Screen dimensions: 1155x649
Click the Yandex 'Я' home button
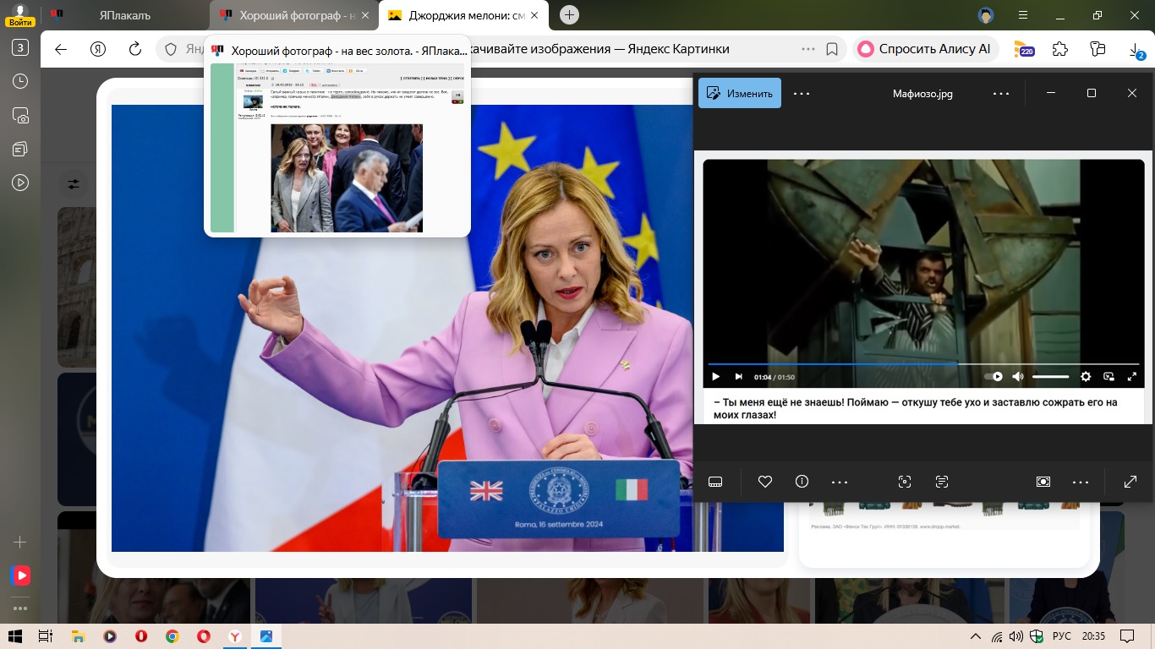tap(98, 49)
